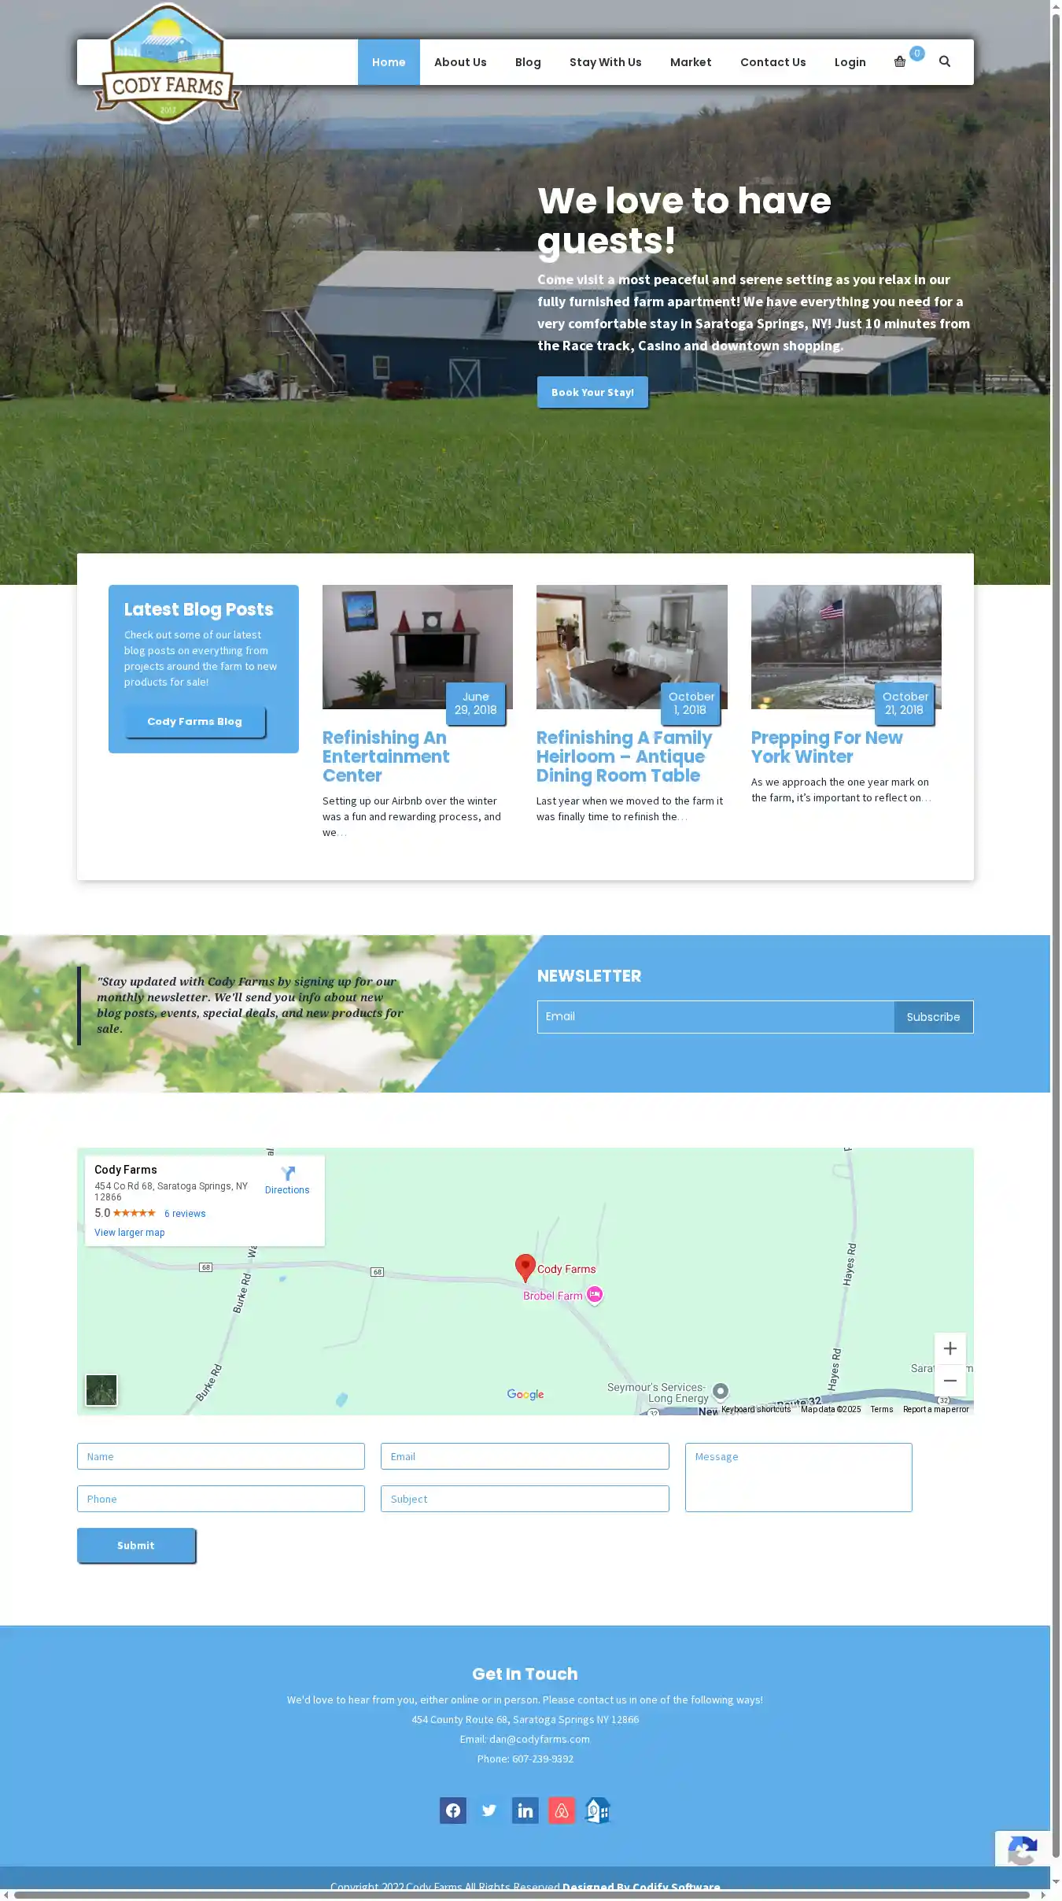Open the LinkedIn social icon

click(x=525, y=1810)
